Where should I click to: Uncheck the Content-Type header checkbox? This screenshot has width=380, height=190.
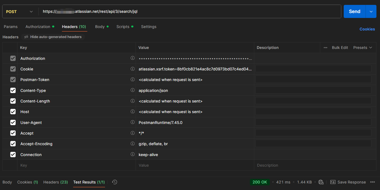tap(13, 90)
